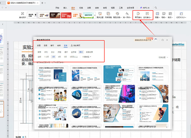Add a new document tab with plus
The height and width of the screenshot is (138, 191).
point(42,3)
